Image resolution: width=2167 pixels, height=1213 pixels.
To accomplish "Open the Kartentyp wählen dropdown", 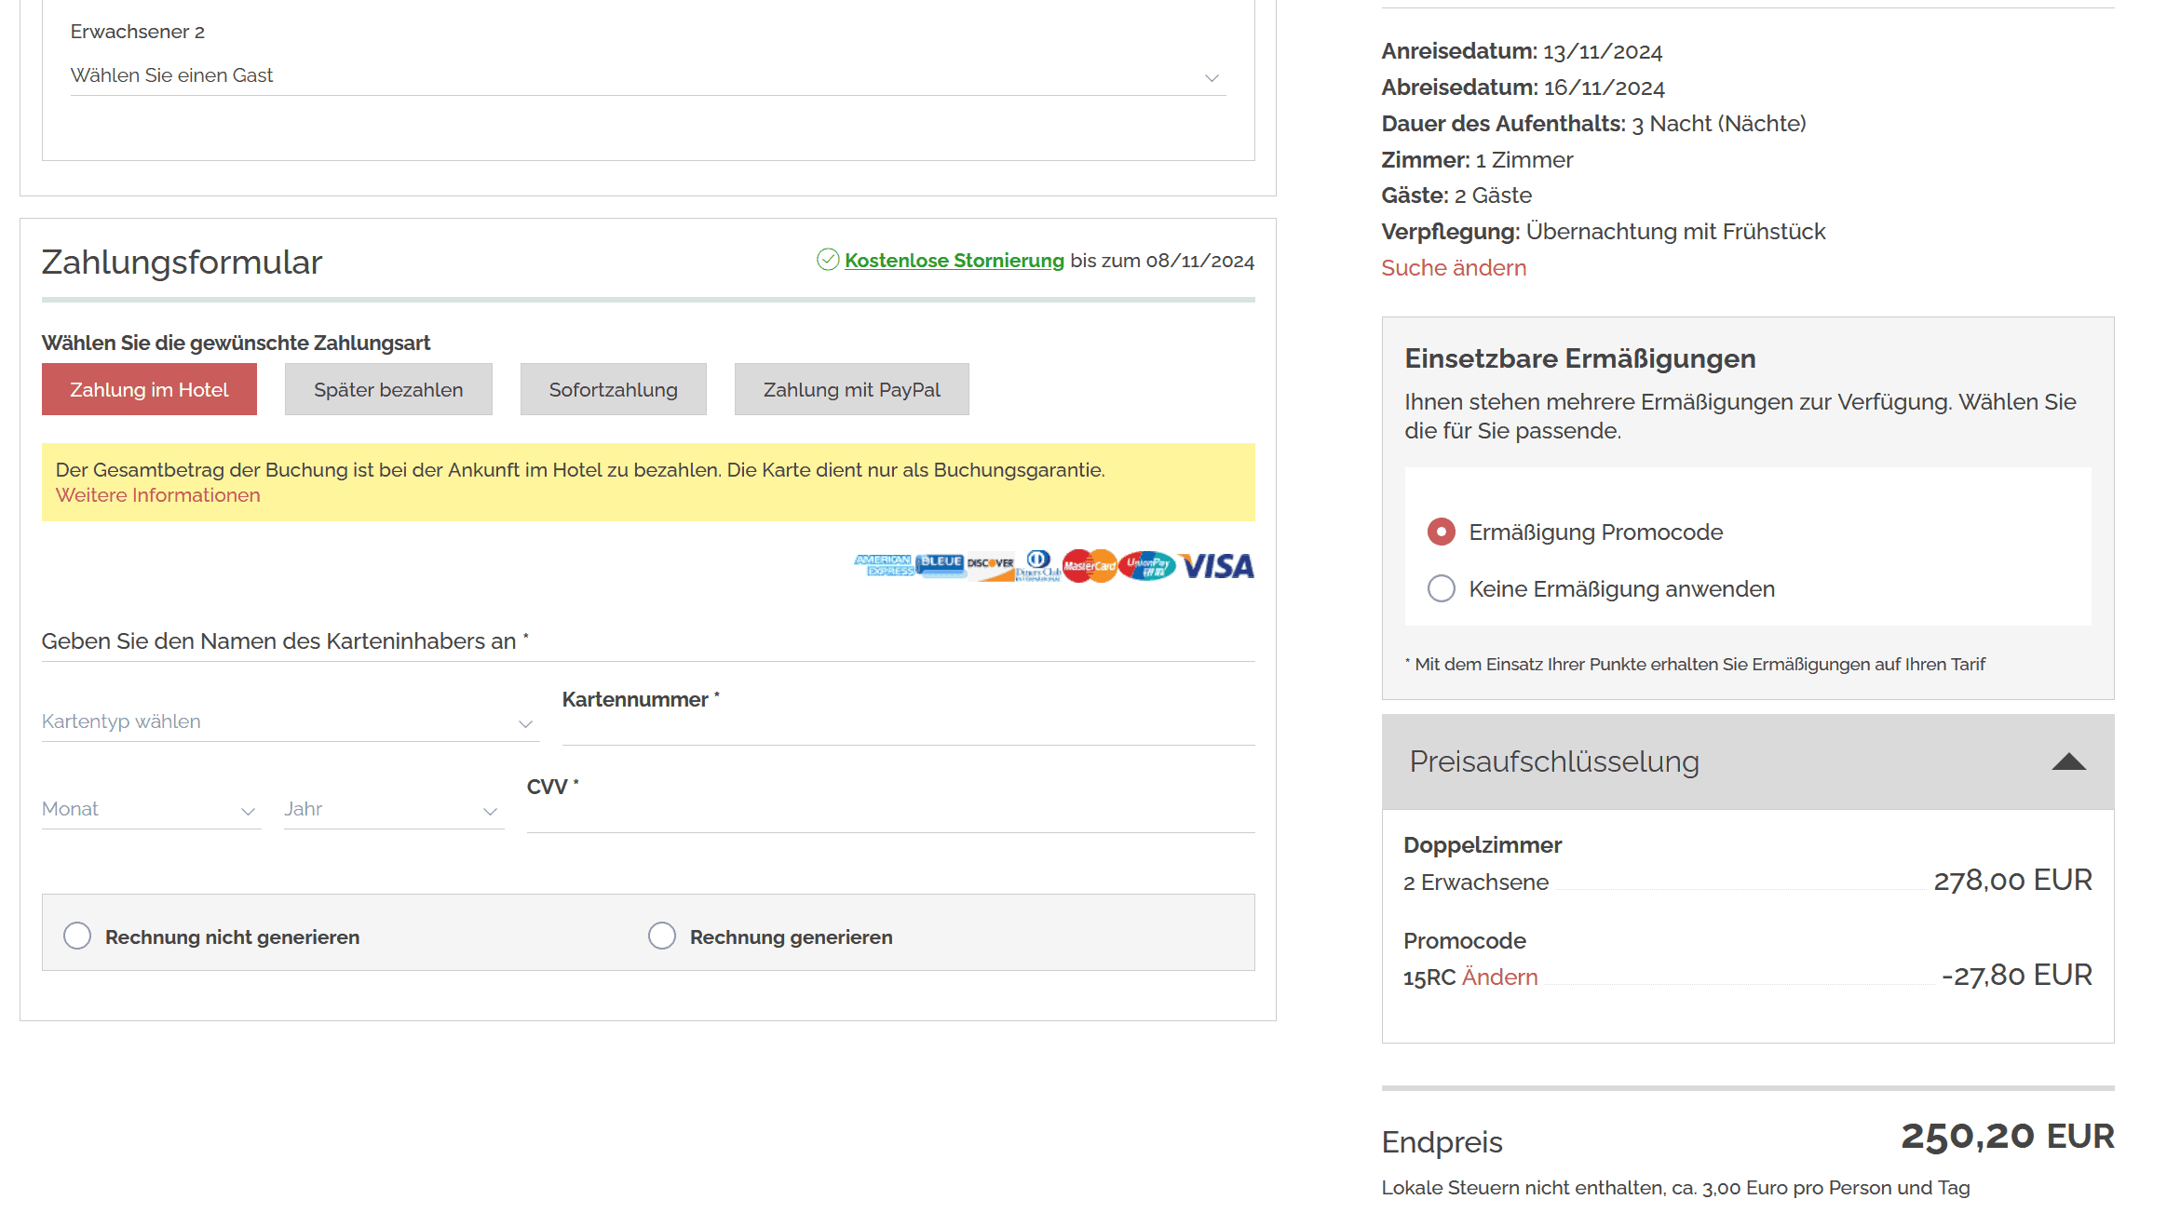I will (x=290, y=722).
